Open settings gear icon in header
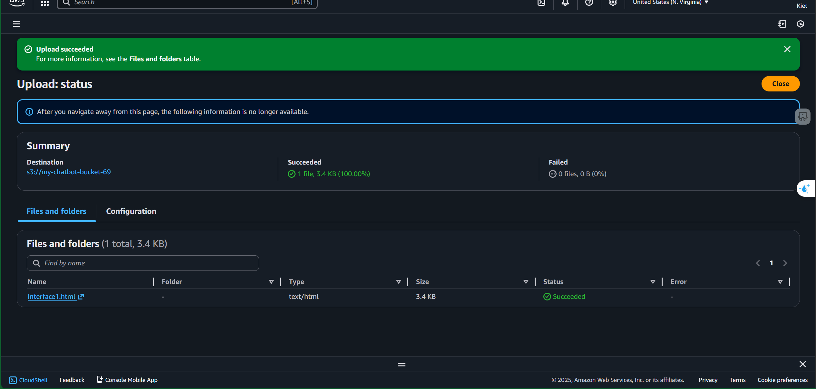816x389 pixels. [x=613, y=3]
